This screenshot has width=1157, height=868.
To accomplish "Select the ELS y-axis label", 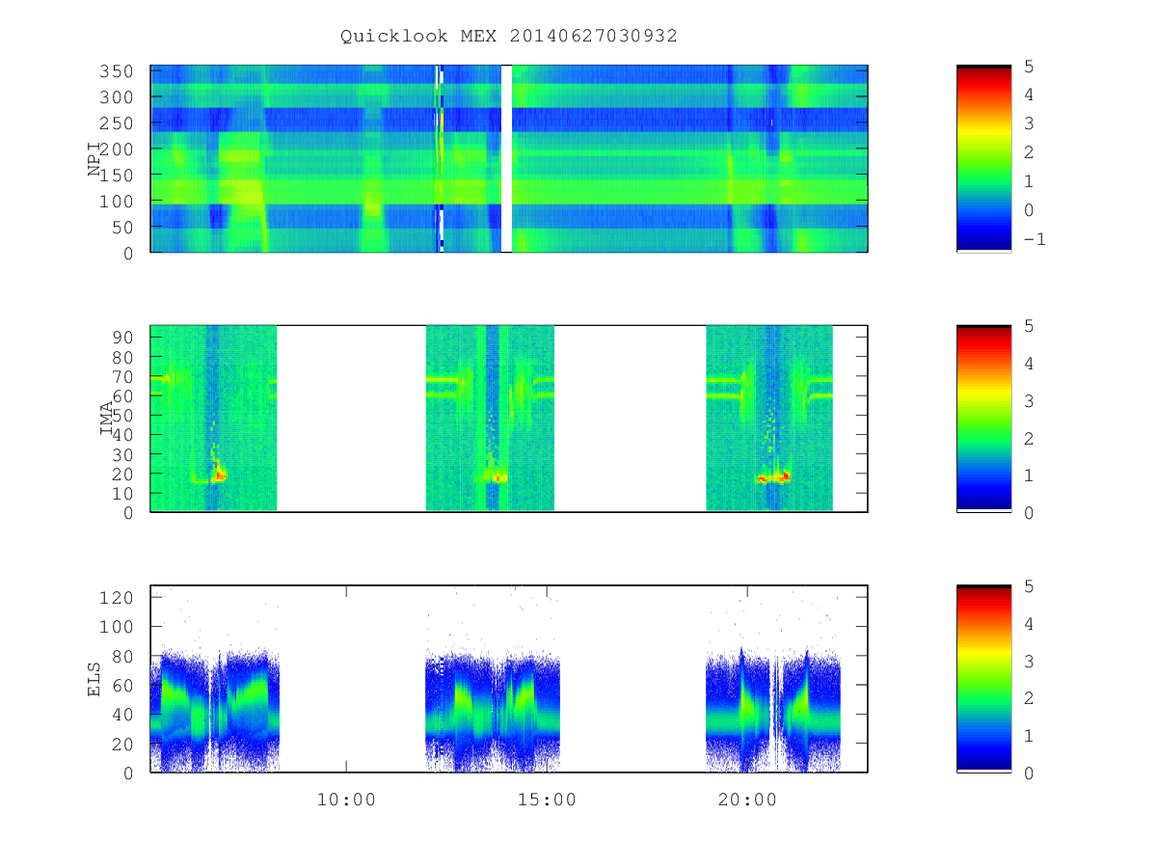I will click(94, 679).
